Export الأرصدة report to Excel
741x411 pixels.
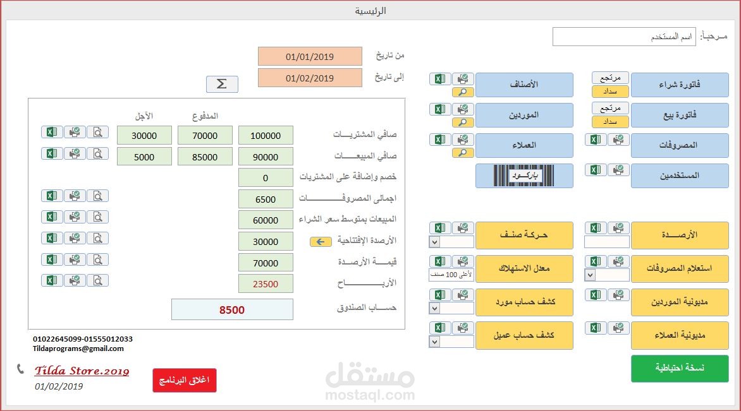596,228
